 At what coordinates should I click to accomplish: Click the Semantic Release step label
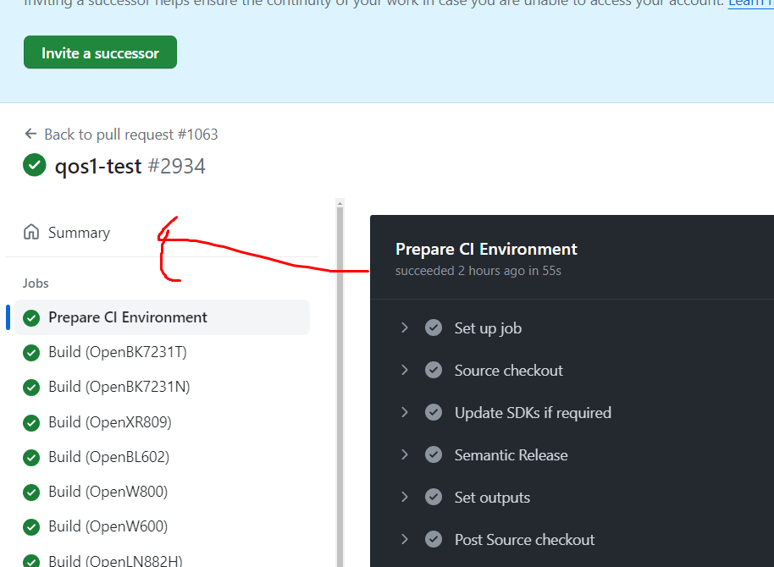(511, 455)
